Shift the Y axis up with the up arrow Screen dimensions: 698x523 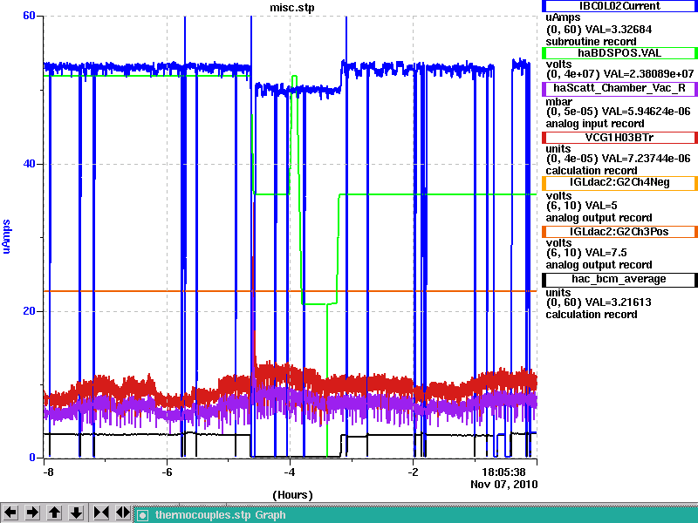pyautogui.click(x=54, y=513)
